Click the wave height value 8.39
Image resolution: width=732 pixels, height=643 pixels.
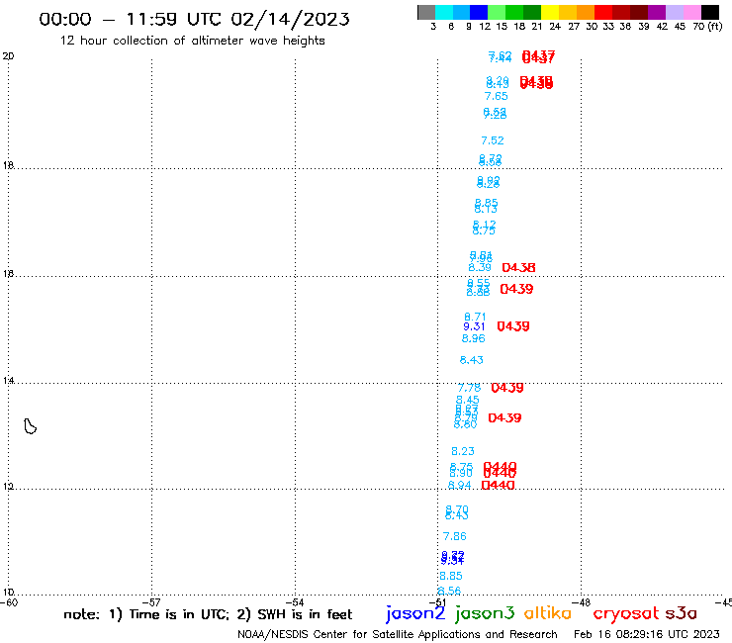(x=480, y=267)
